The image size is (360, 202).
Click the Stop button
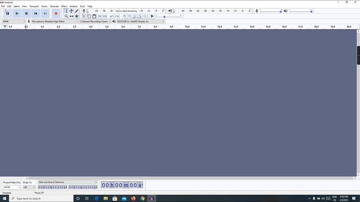26,13
